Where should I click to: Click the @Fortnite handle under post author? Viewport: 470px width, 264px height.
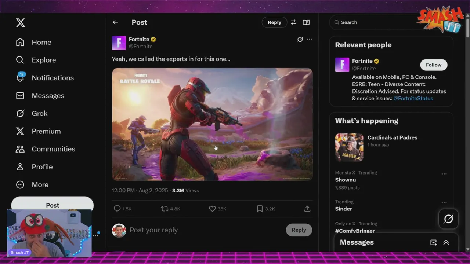(x=141, y=47)
